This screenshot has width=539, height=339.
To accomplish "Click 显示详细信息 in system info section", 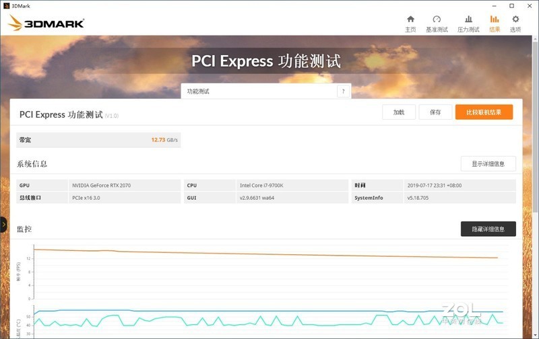I will (488, 164).
